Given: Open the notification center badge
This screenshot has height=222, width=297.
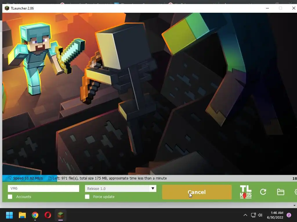Looking at the screenshot, I should pos(289,215).
